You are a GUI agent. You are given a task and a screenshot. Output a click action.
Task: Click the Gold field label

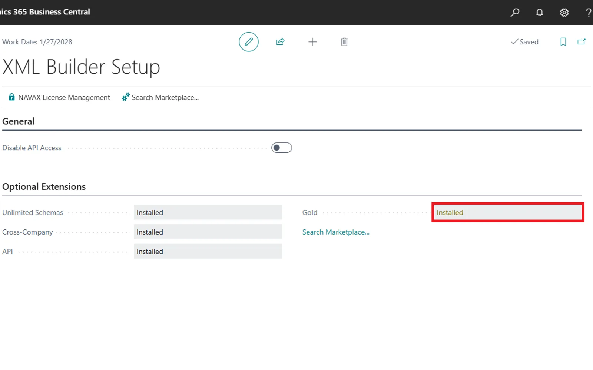(x=310, y=212)
